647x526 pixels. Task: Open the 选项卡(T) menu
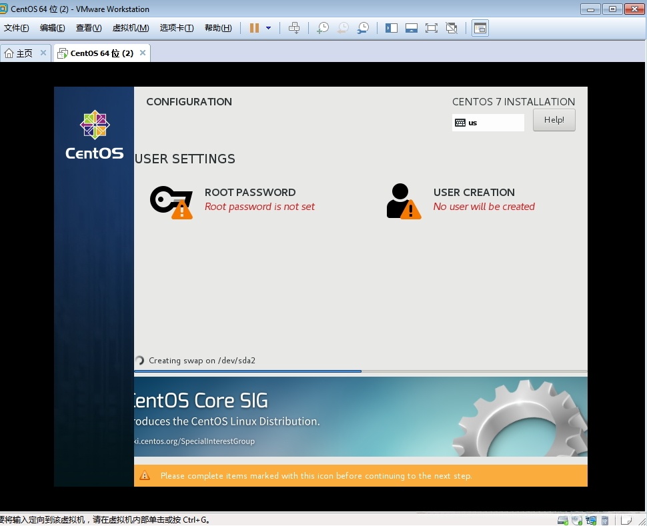point(177,28)
